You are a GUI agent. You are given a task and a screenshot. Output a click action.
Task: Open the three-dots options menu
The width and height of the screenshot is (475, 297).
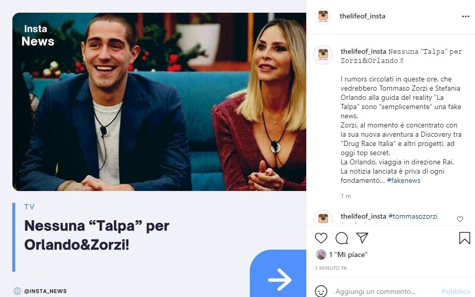click(x=465, y=16)
